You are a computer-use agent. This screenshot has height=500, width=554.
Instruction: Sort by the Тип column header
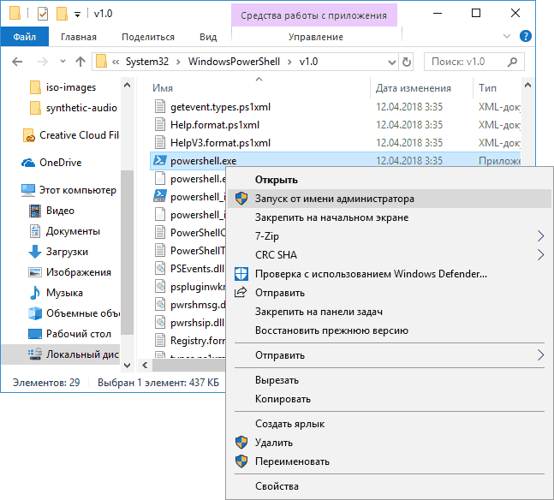pyautogui.click(x=497, y=88)
